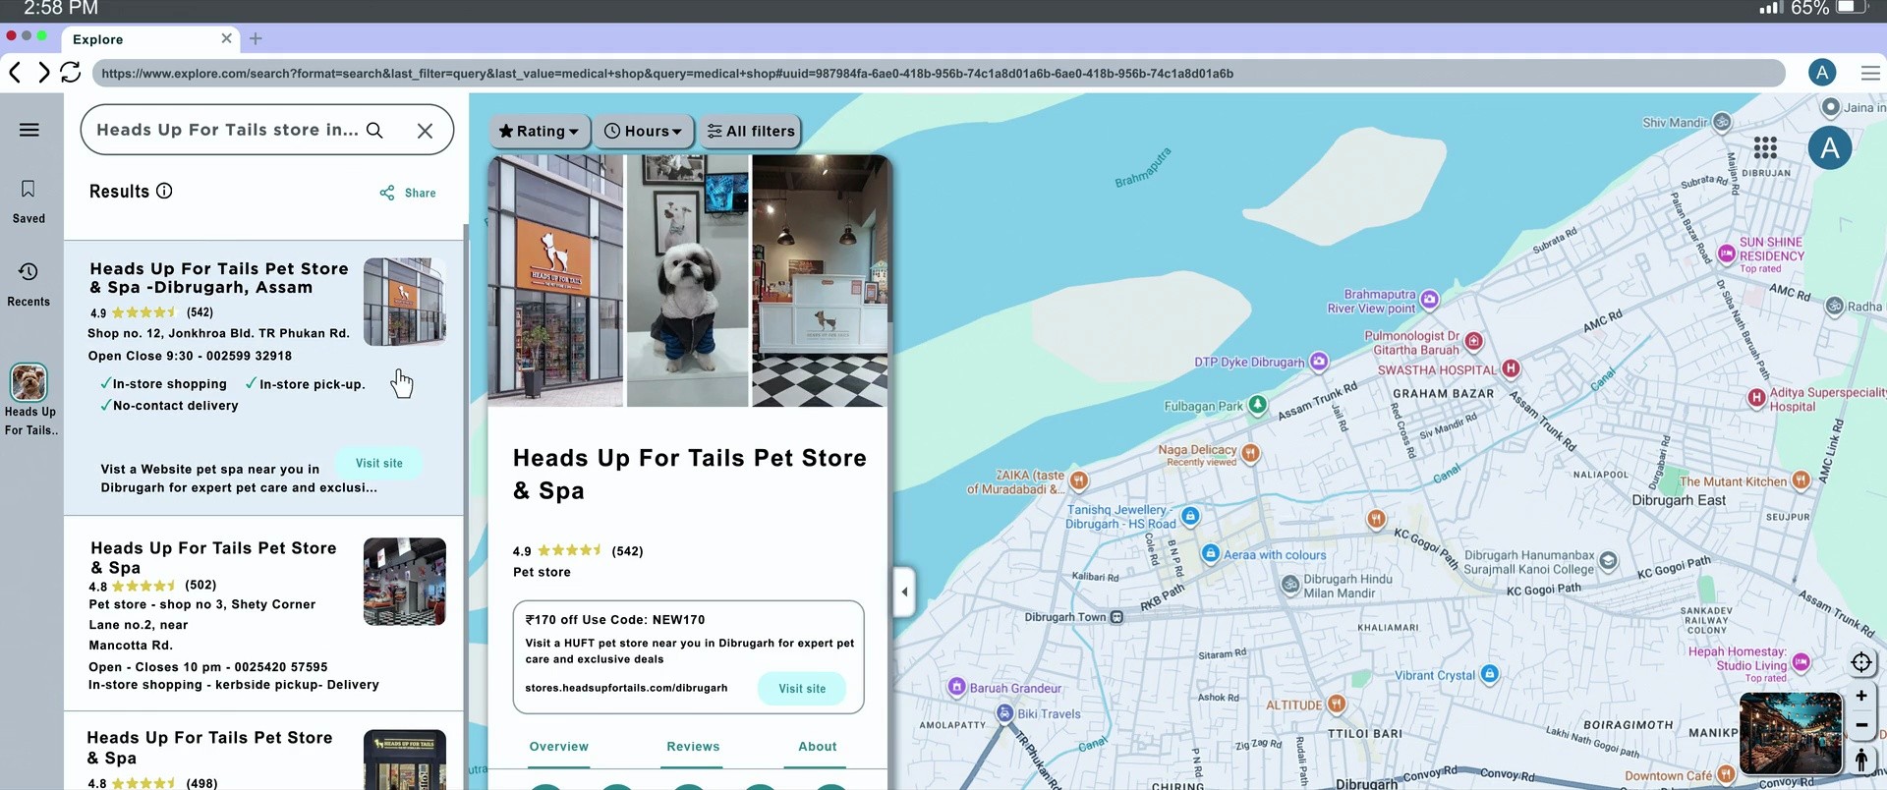Click the Results info icon
The image size is (1887, 790).
coord(164,191)
